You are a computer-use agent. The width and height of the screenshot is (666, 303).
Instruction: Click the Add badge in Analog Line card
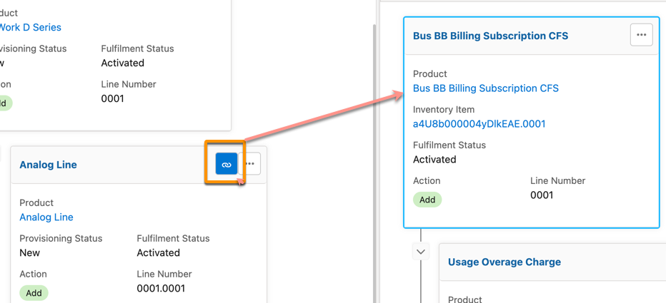tap(34, 293)
